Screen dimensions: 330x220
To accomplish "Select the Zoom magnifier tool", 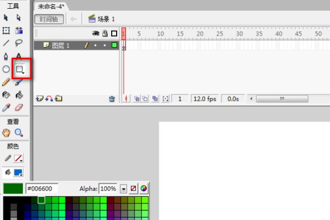I will 19,133.
